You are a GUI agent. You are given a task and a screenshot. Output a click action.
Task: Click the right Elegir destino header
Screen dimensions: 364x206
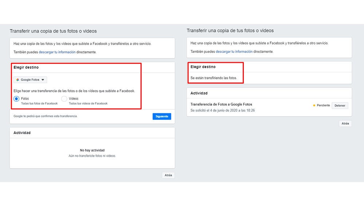click(x=203, y=67)
